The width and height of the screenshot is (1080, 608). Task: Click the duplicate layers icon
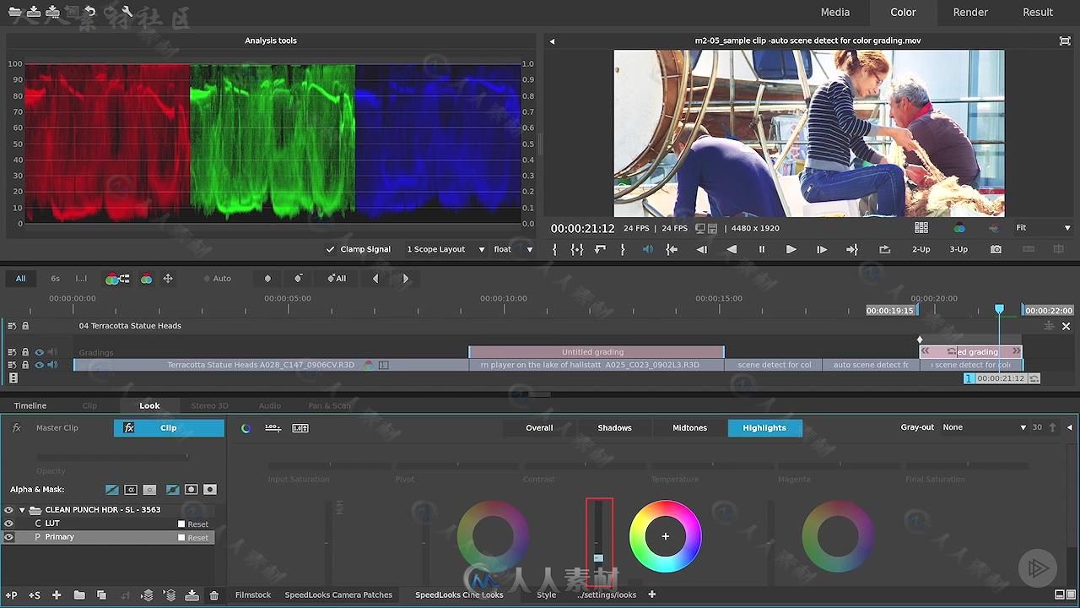tap(102, 595)
